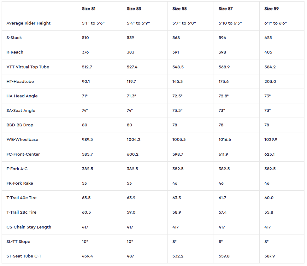Image resolution: width=307 pixels, height=266 pixels.
Task: Select the Size 51 column header
Action: (x=89, y=9)
